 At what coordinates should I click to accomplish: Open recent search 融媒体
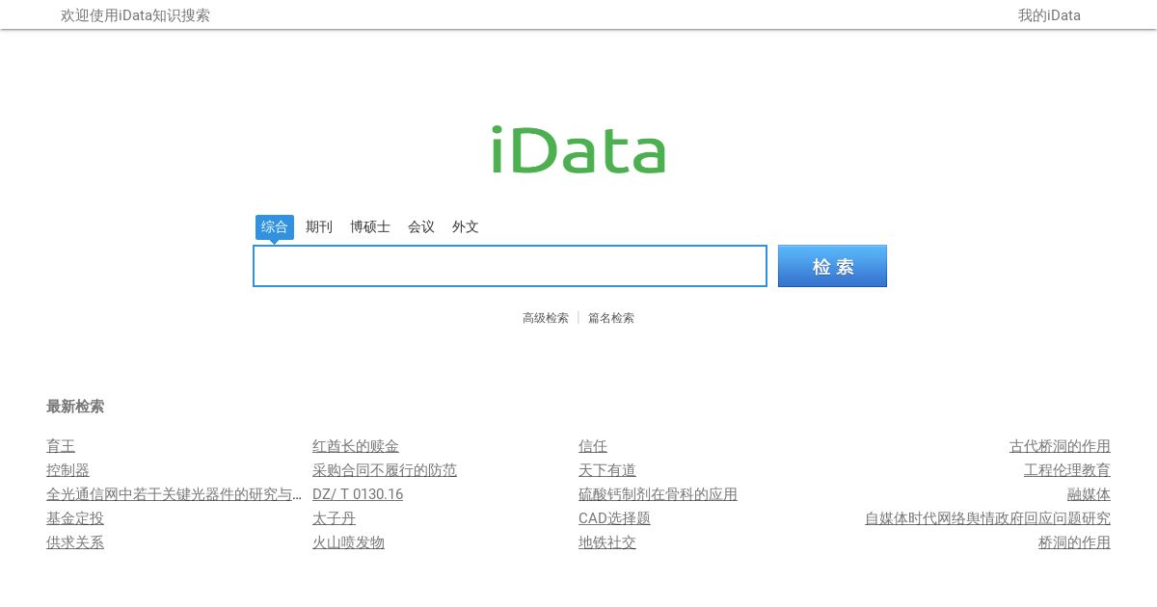(1089, 494)
